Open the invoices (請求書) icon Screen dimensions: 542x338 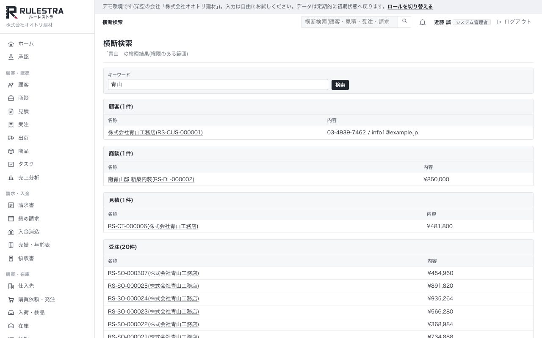(x=11, y=205)
